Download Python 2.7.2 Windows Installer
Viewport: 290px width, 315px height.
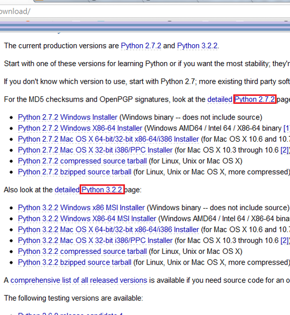pos(67,117)
